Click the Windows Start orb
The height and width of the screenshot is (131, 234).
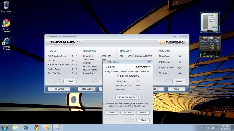click(5, 127)
